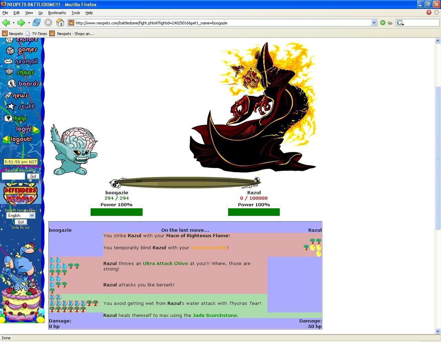Viewport: 441px width, 352px height.
Task: Reload the page with the Refresh icon
Action: click(37, 23)
